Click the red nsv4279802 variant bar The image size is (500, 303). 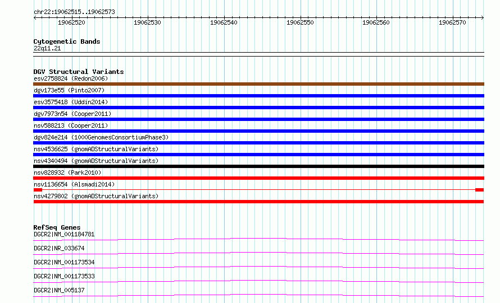click(x=258, y=202)
